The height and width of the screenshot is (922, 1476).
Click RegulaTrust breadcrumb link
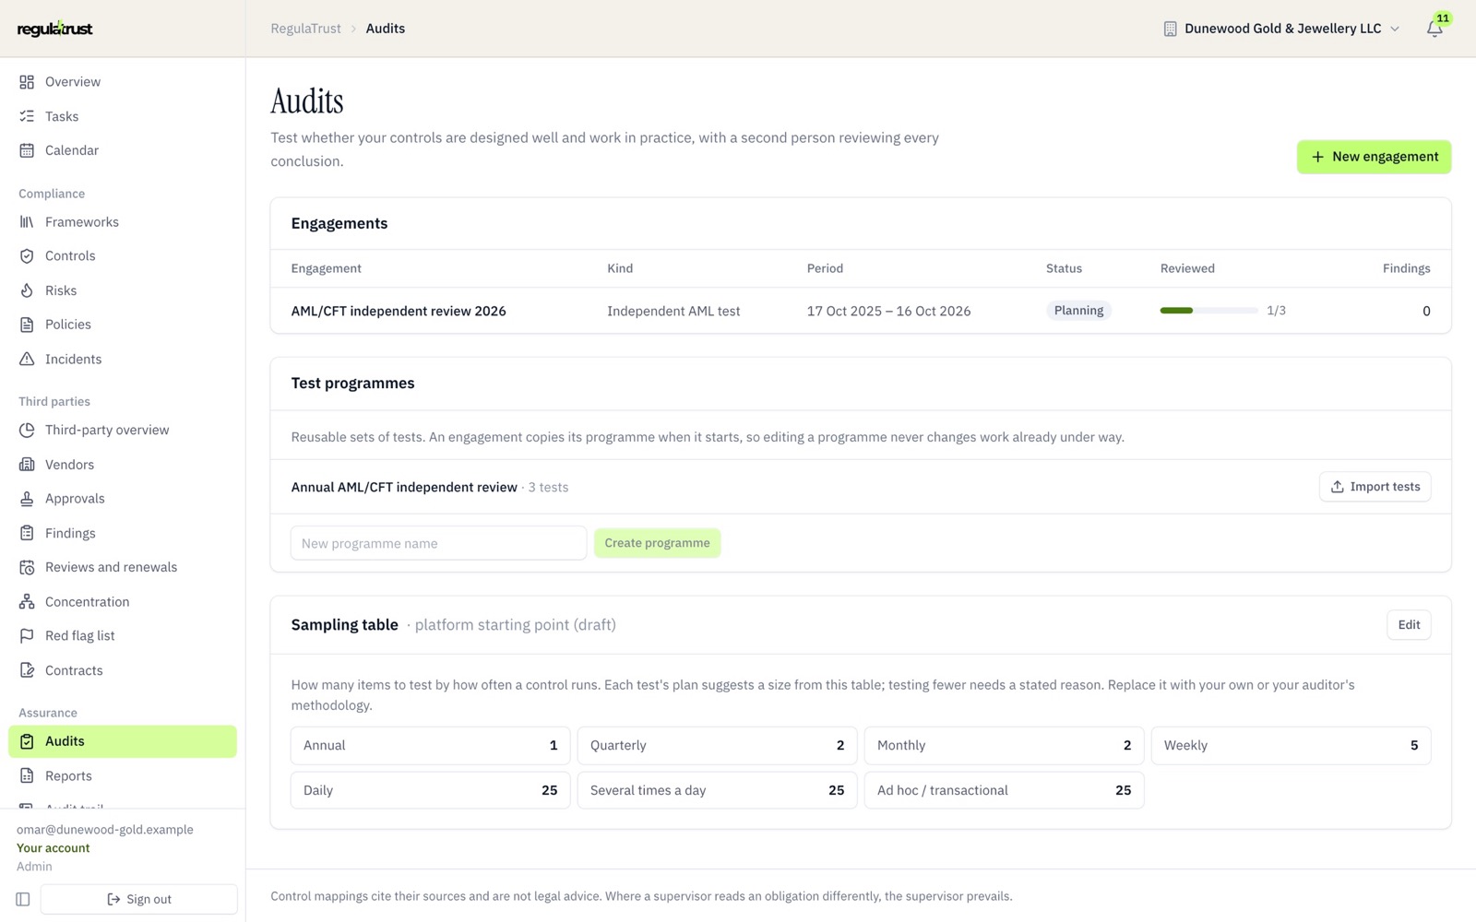[x=305, y=29]
